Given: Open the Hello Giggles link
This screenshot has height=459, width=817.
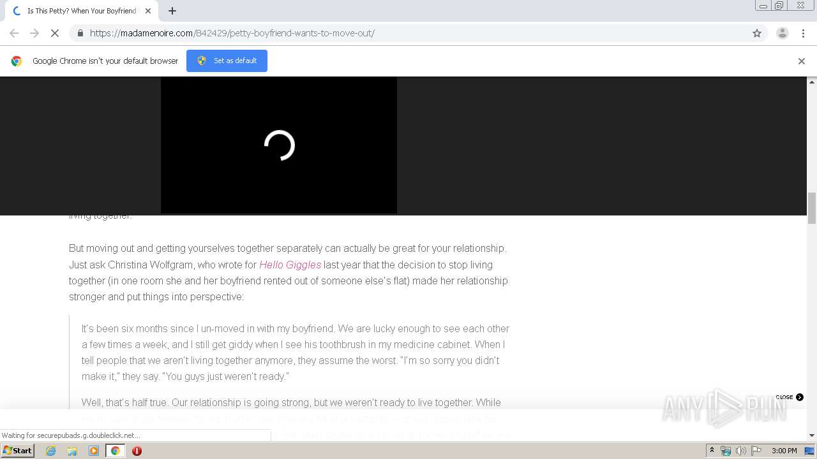Looking at the screenshot, I should tap(290, 265).
